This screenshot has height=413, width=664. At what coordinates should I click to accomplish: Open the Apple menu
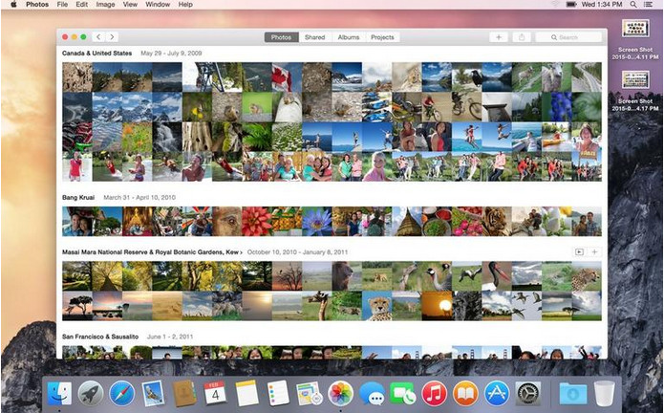(13, 4)
